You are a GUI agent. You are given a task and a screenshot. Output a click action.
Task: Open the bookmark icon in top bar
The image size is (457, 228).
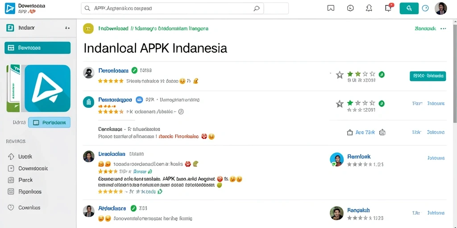(331, 8)
